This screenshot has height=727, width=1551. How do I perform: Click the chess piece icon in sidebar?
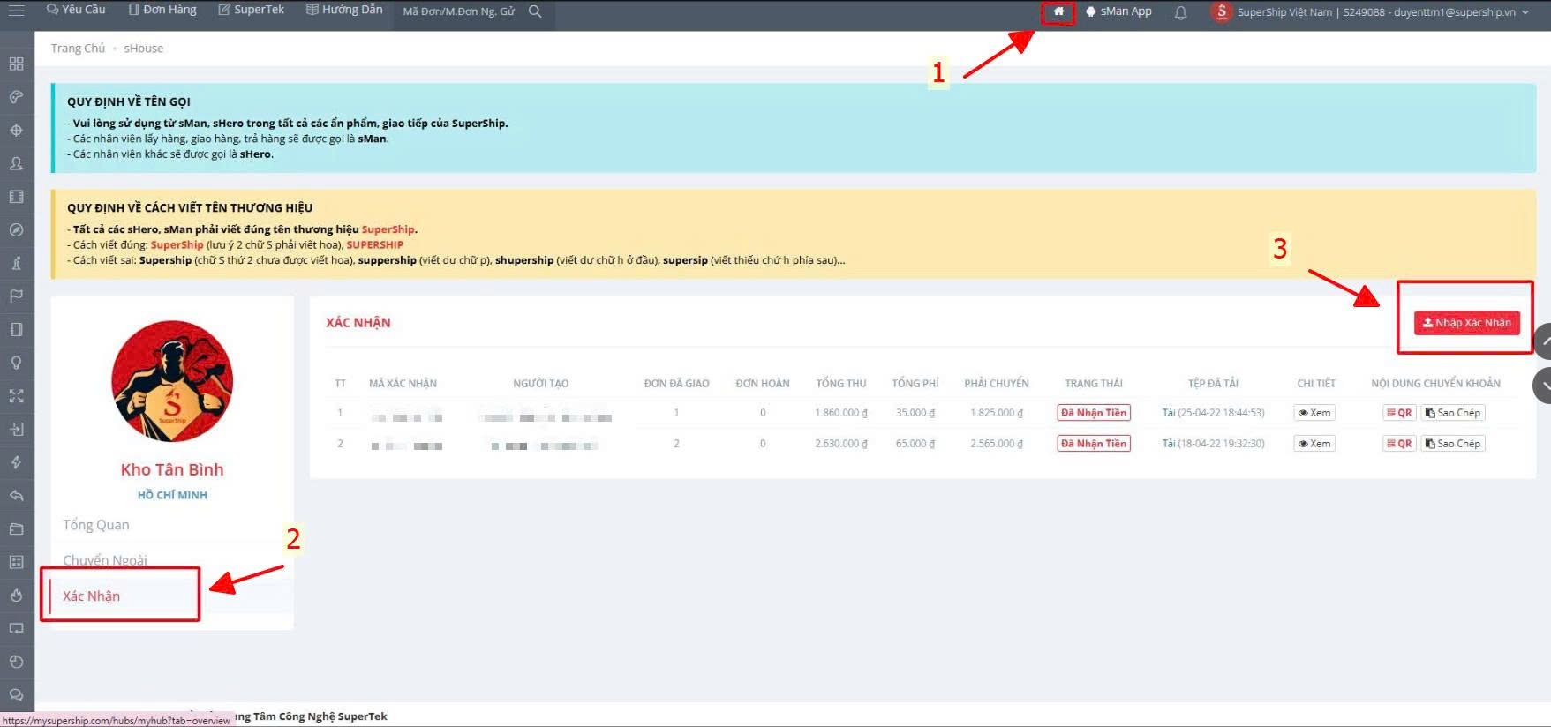pos(16,263)
